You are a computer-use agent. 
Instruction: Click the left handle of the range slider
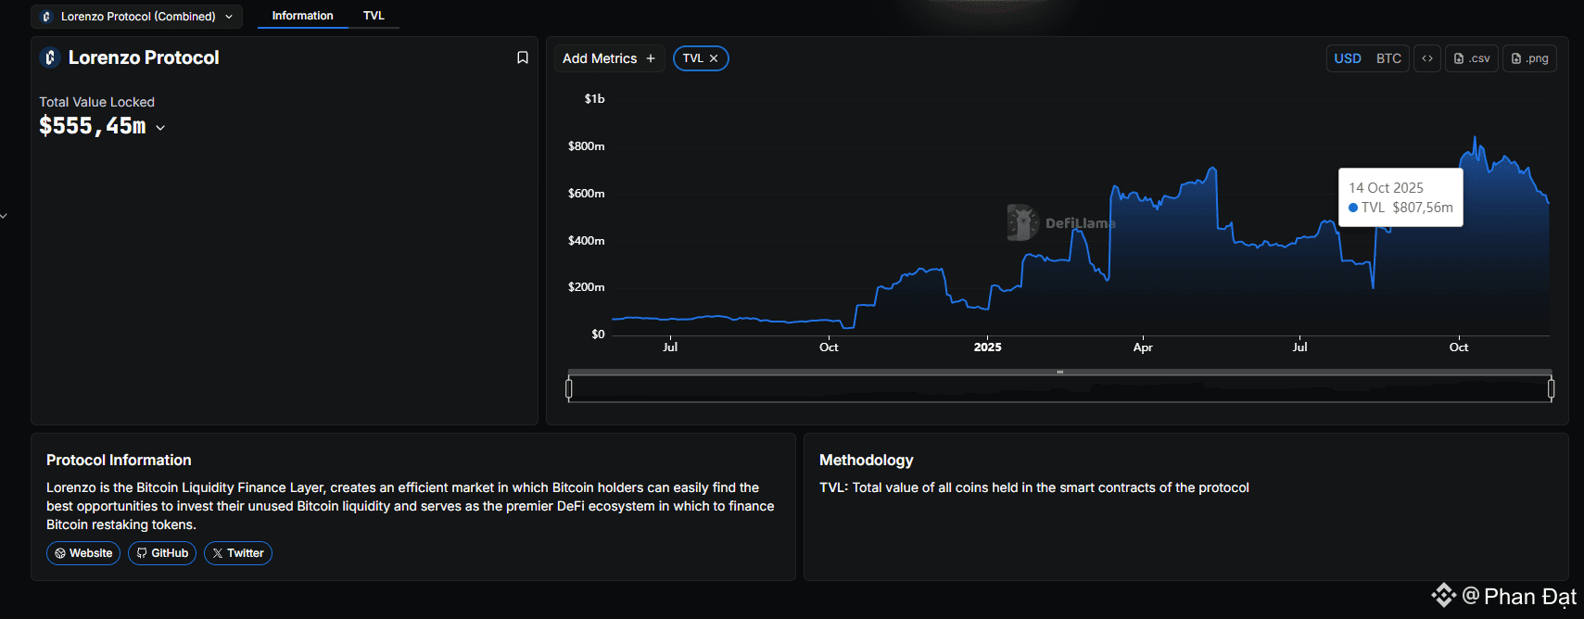coord(569,388)
